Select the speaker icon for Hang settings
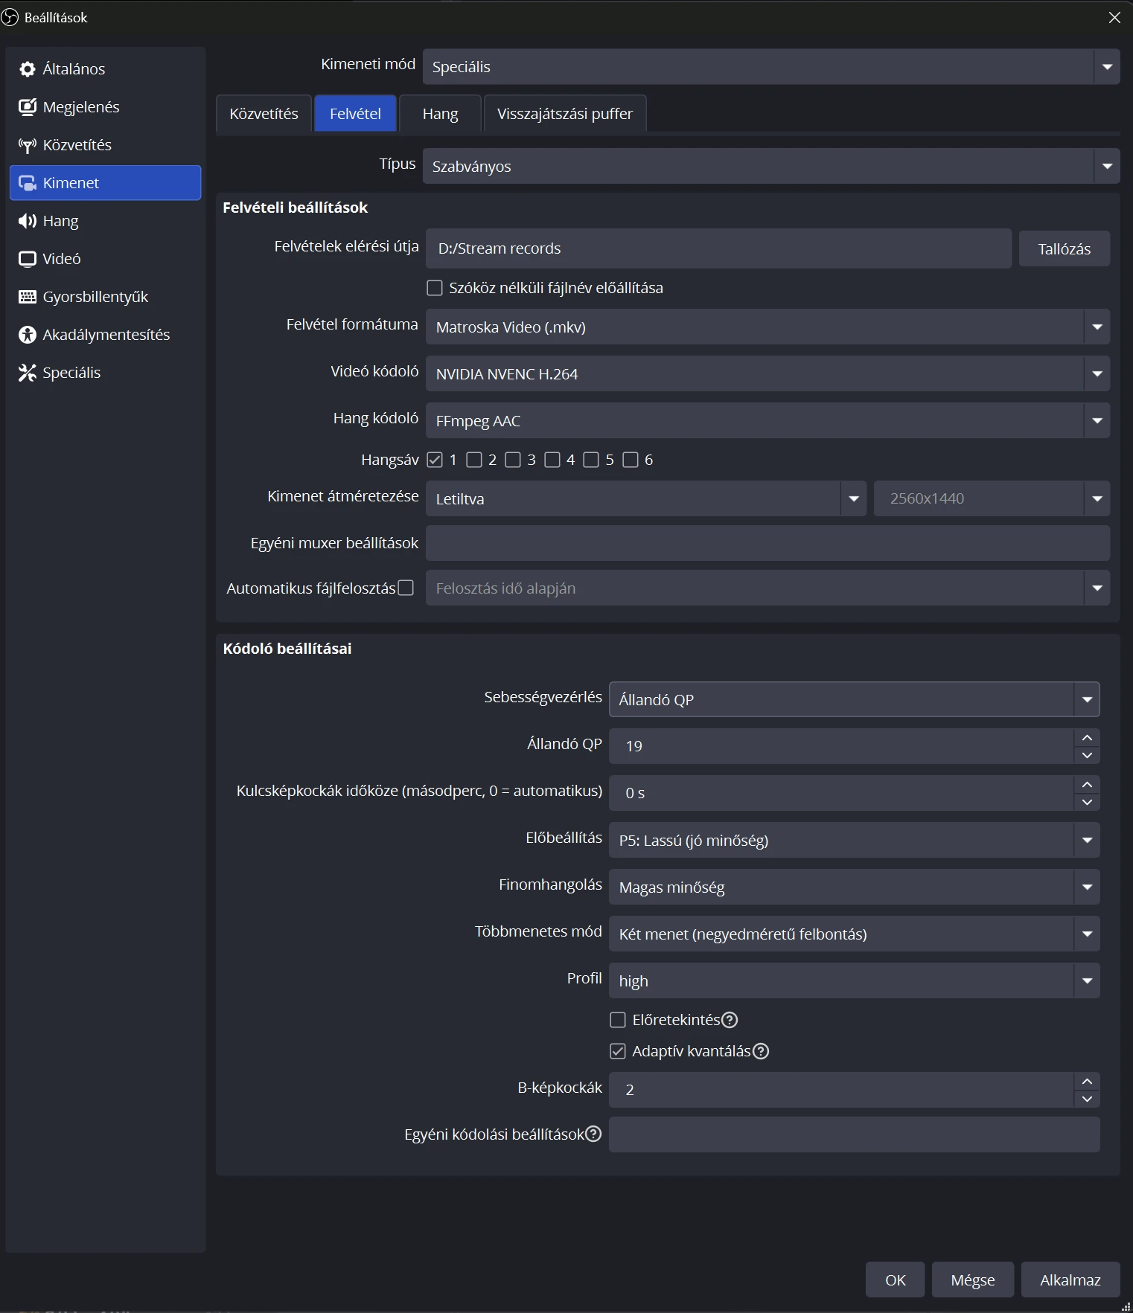Image resolution: width=1133 pixels, height=1313 pixels. [28, 221]
